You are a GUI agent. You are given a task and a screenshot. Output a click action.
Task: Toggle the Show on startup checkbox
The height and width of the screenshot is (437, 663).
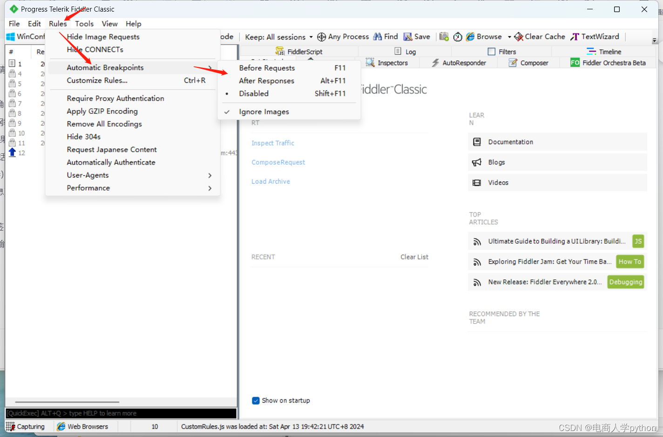pyautogui.click(x=256, y=400)
